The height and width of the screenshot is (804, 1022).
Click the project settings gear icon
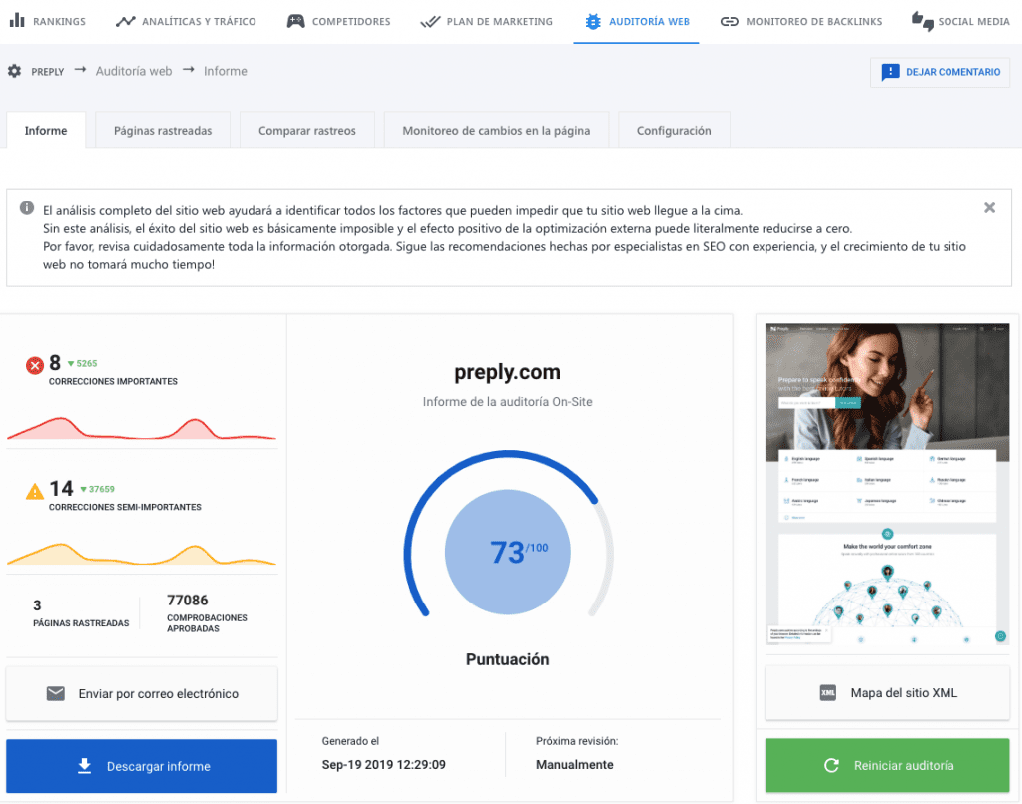[x=14, y=71]
